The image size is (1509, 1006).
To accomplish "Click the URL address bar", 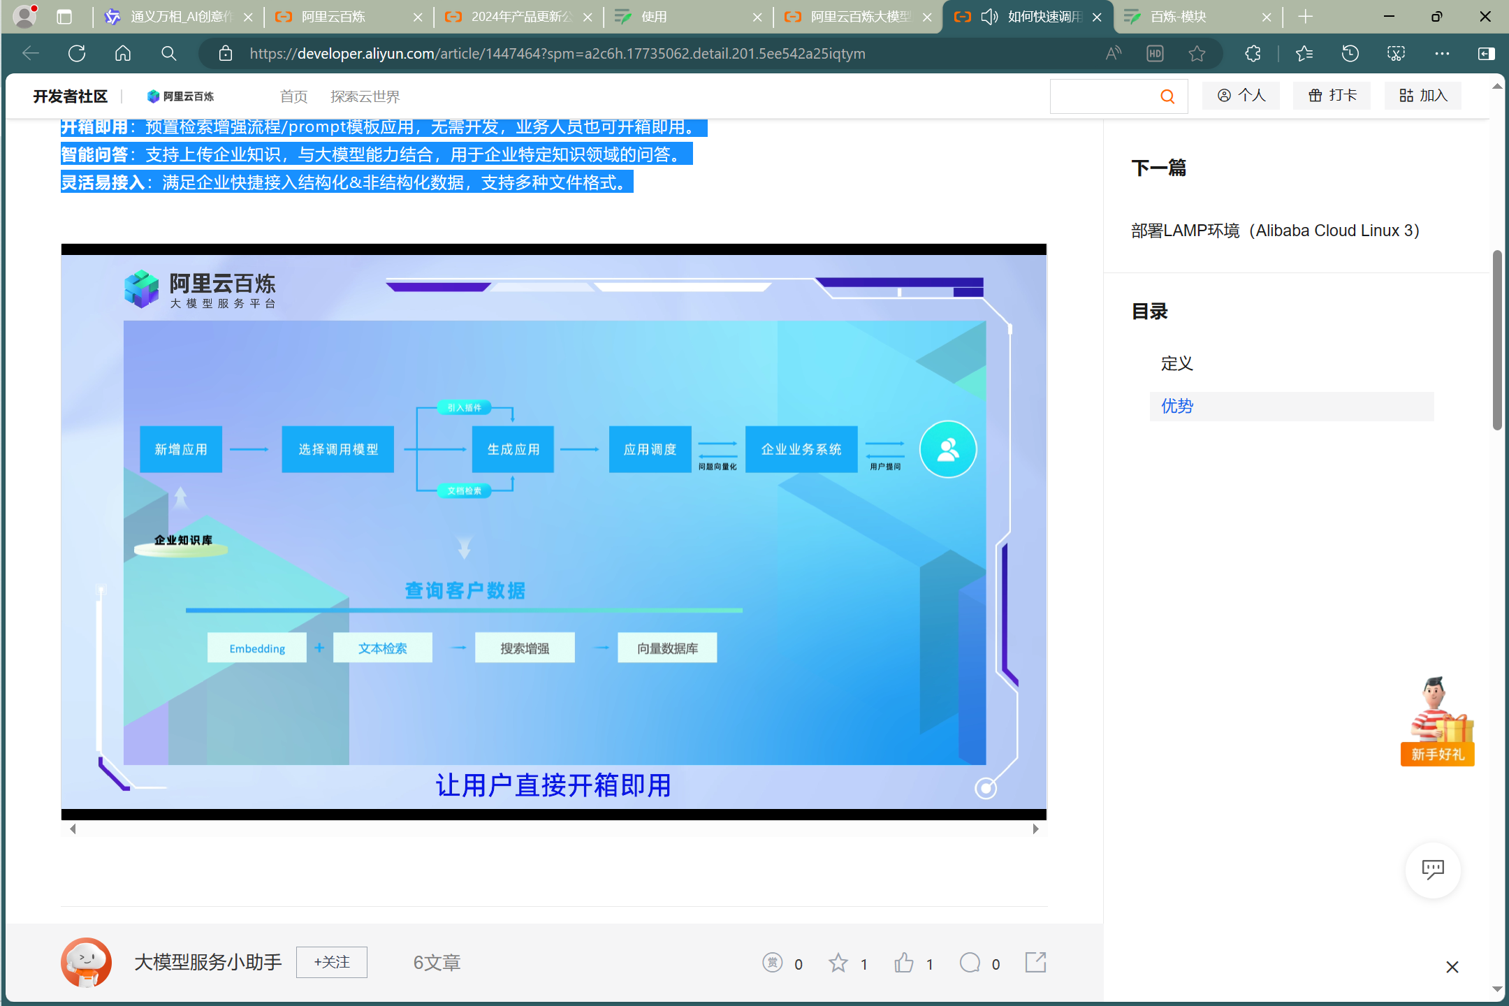I will coord(557,54).
